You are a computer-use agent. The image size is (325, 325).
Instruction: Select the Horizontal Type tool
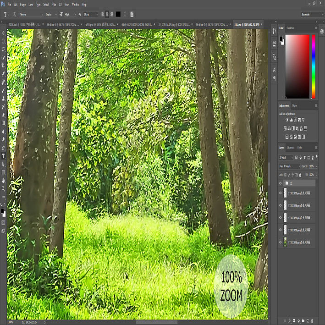3,156
